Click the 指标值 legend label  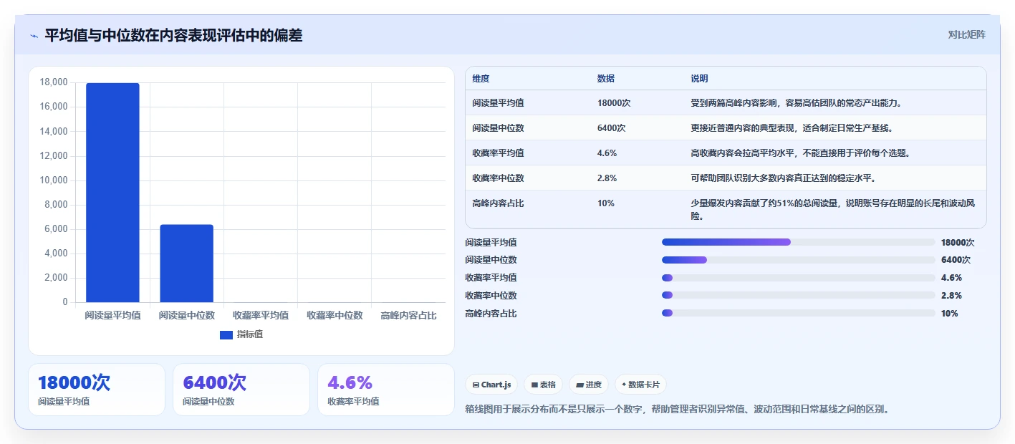(x=250, y=334)
